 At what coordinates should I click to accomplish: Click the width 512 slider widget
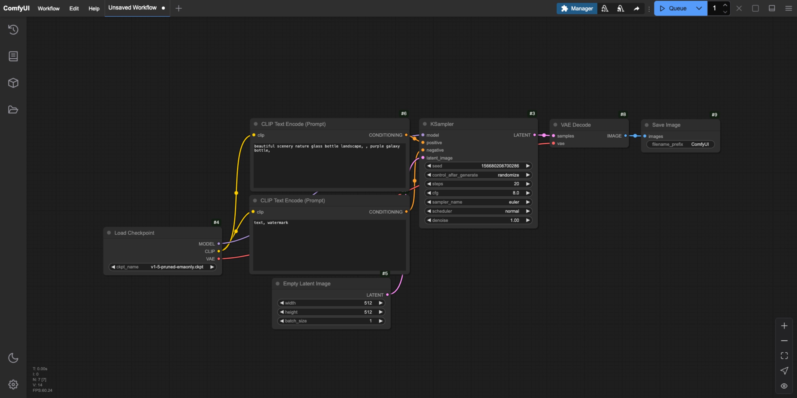(x=331, y=303)
